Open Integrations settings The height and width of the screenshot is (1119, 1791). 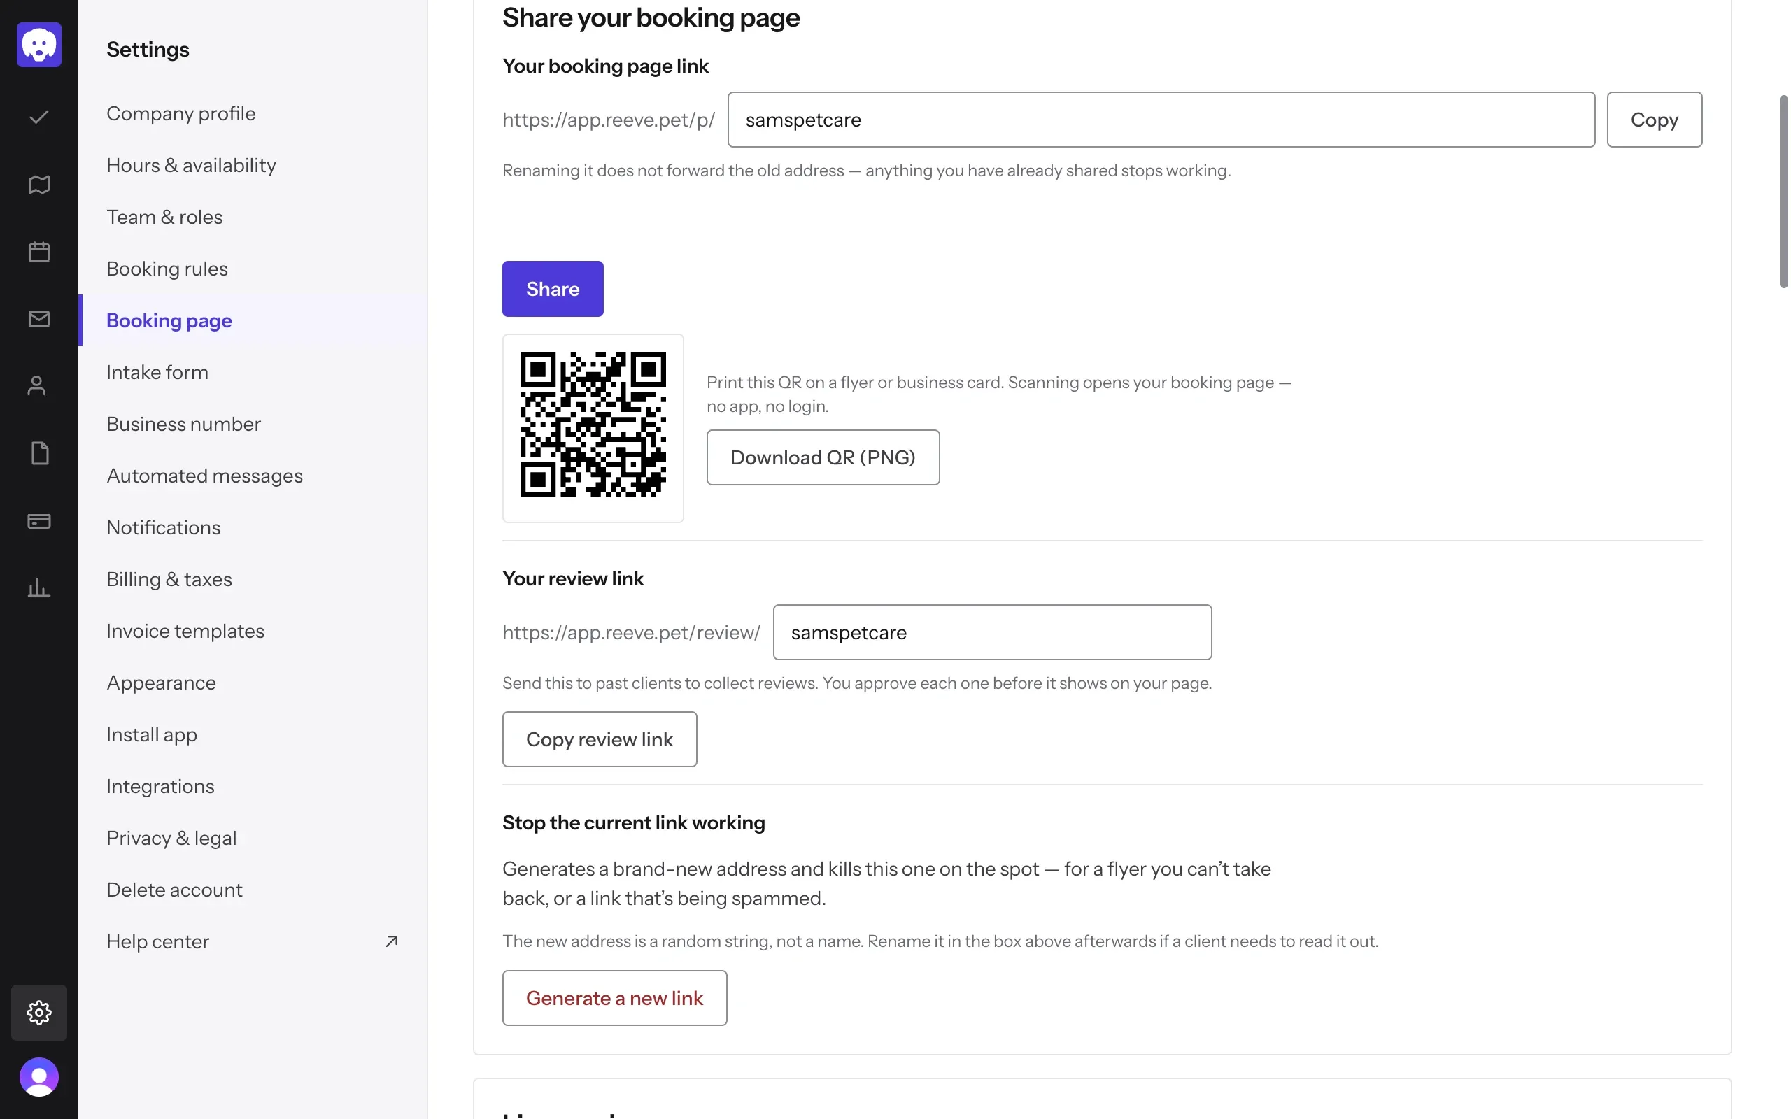pyautogui.click(x=253, y=787)
